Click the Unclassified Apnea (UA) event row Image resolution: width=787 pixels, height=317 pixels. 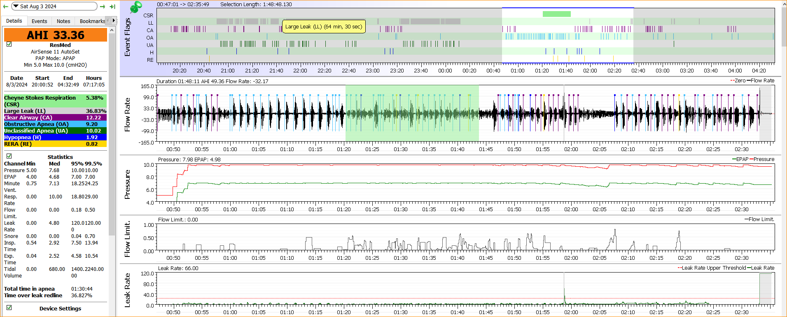click(x=55, y=131)
